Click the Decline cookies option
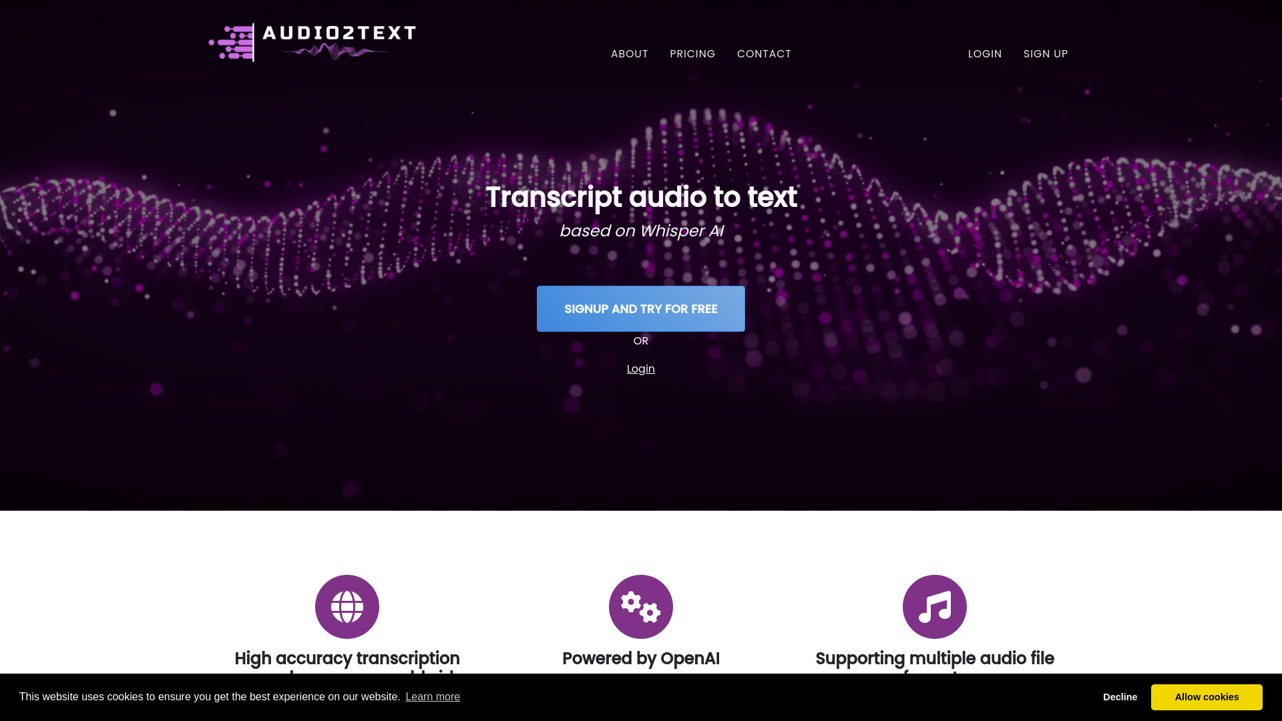The image size is (1282, 721). point(1120,696)
